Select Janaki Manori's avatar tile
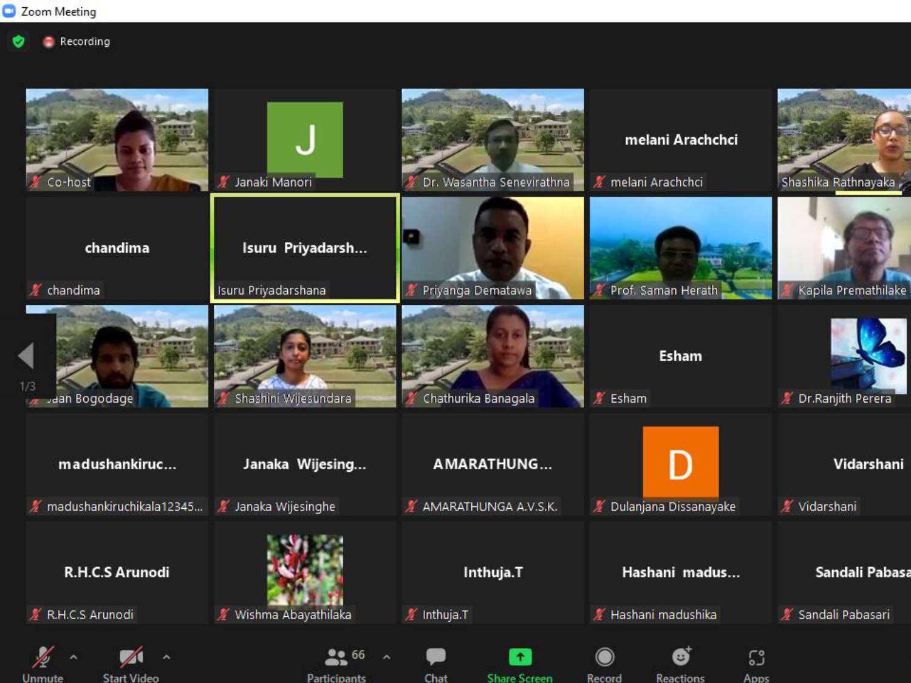 tap(305, 140)
